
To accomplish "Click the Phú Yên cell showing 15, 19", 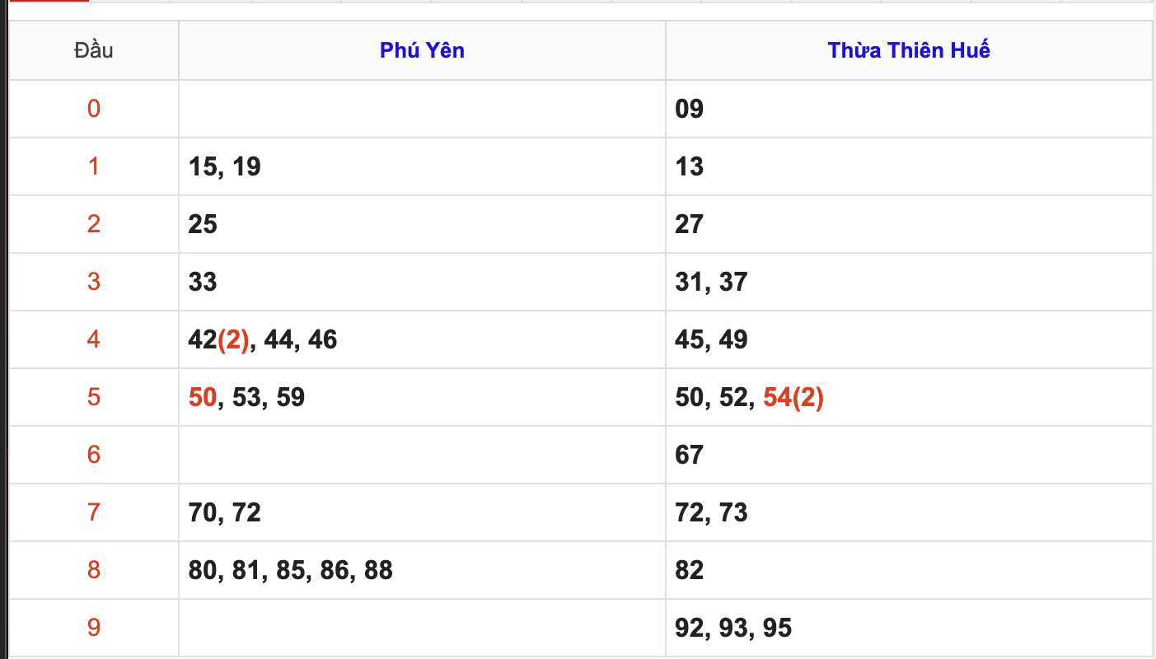I will coord(224,166).
